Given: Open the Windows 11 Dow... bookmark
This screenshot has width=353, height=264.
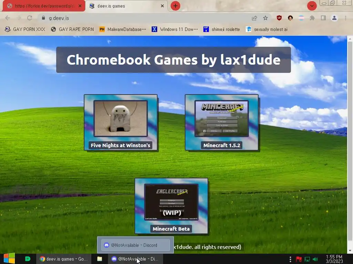Looking at the screenshot, I should tap(175, 30).
